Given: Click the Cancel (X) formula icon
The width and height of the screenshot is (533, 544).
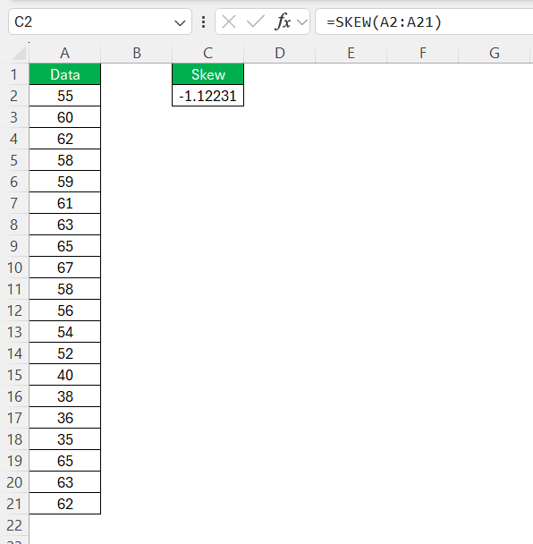Looking at the screenshot, I should 229,22.
